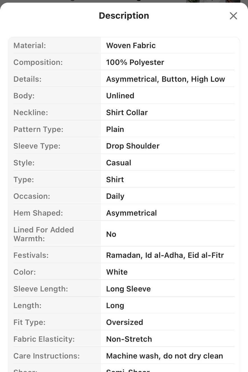Select the Non-Stretch fabric elasticity value
This screenshot has height=372, width=248.
(x=129, y=339)
